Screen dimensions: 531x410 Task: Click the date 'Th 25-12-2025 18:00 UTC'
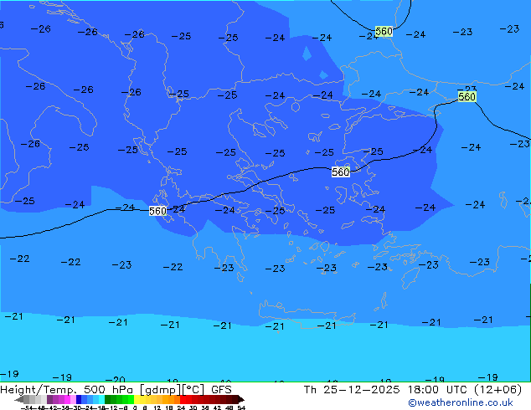coord(386,390)
